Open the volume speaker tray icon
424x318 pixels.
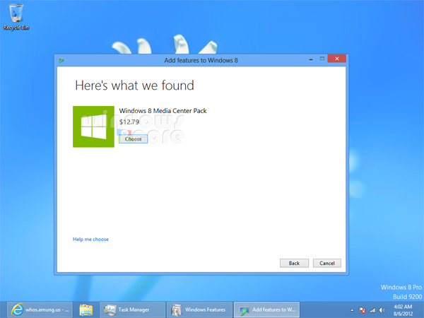point(382,310)
